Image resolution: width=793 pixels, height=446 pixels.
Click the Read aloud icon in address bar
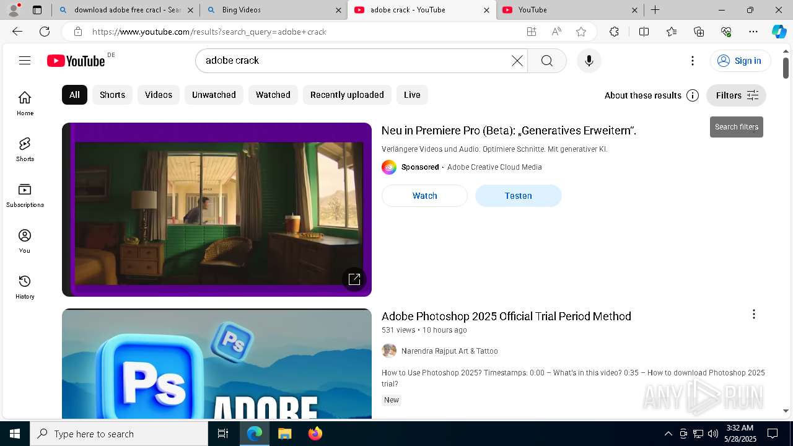click(x=556, y=32)
